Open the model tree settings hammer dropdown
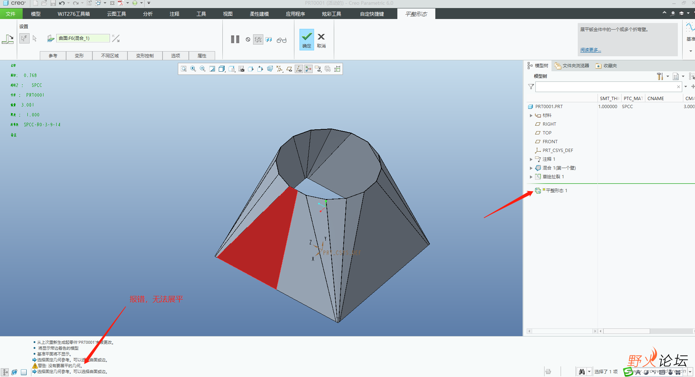 tap(662, 76)
